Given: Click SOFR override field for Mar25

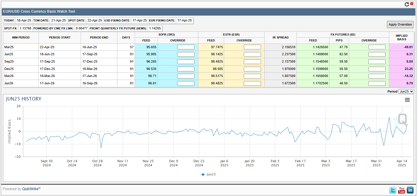Looking at the screenshot, I should point(186,47).
